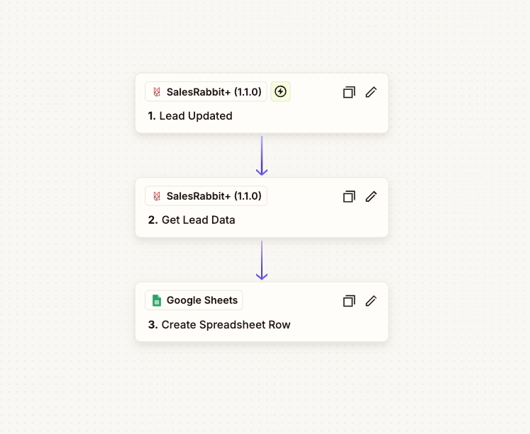Open editor for Create Spreadsheet Row step
This screenshot has width=530, height=434.
click(x=371, y=301)
